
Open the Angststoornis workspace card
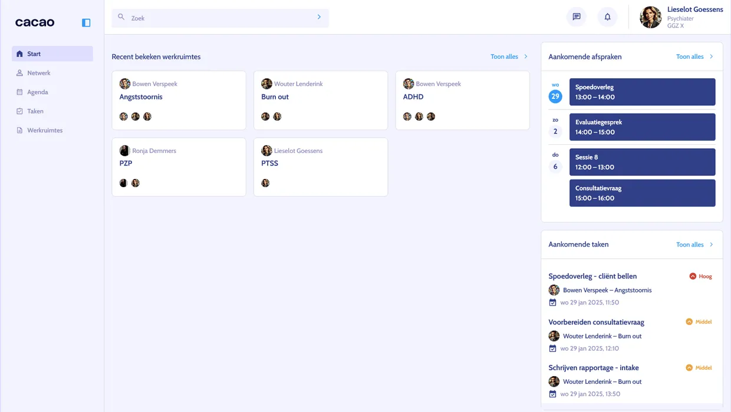[x=179, y=100]
